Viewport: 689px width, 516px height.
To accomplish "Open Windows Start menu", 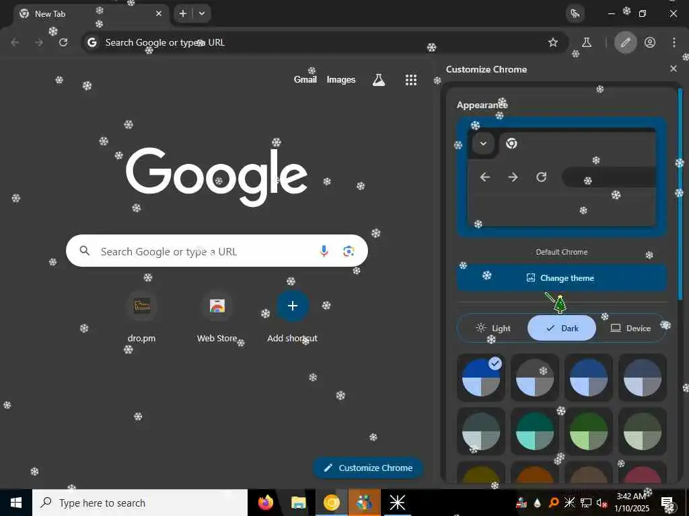I will 16,503.
